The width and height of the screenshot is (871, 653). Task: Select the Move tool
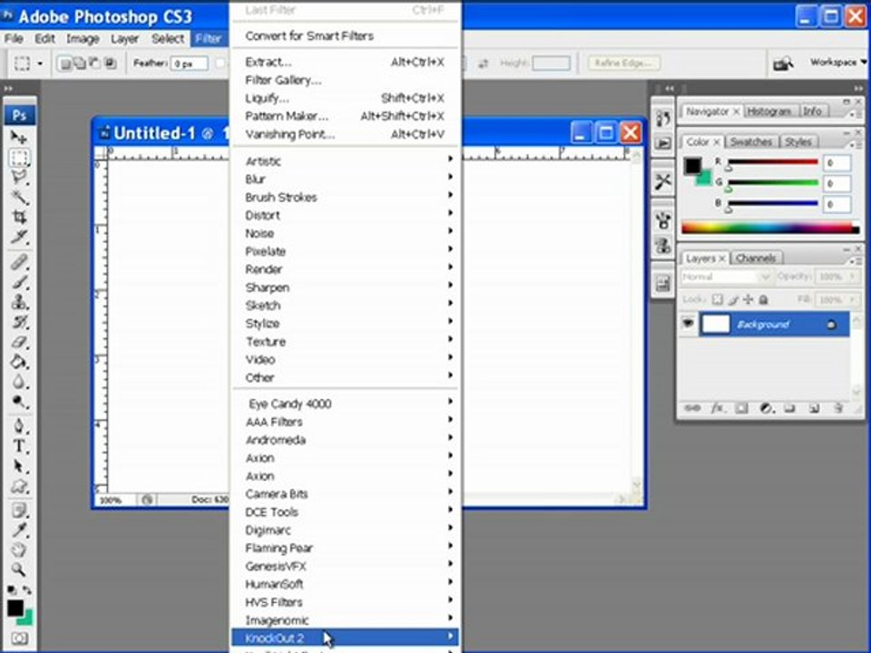[19, 137]
